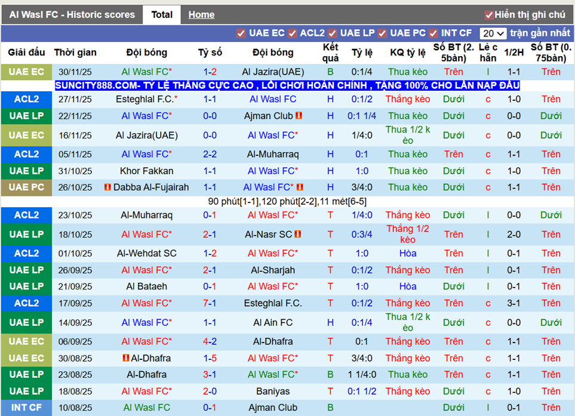The height and width of the screenshot is (416, 575).
Task: Click Ajman Club in the 10/08/25 row
Action: [x=273, y=408]
